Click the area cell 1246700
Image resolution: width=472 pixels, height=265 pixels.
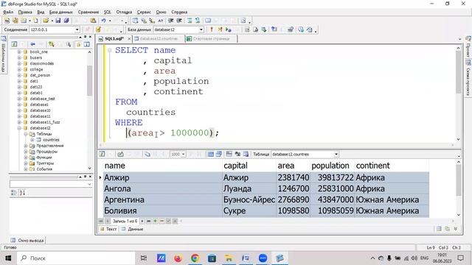coord(294,188)
